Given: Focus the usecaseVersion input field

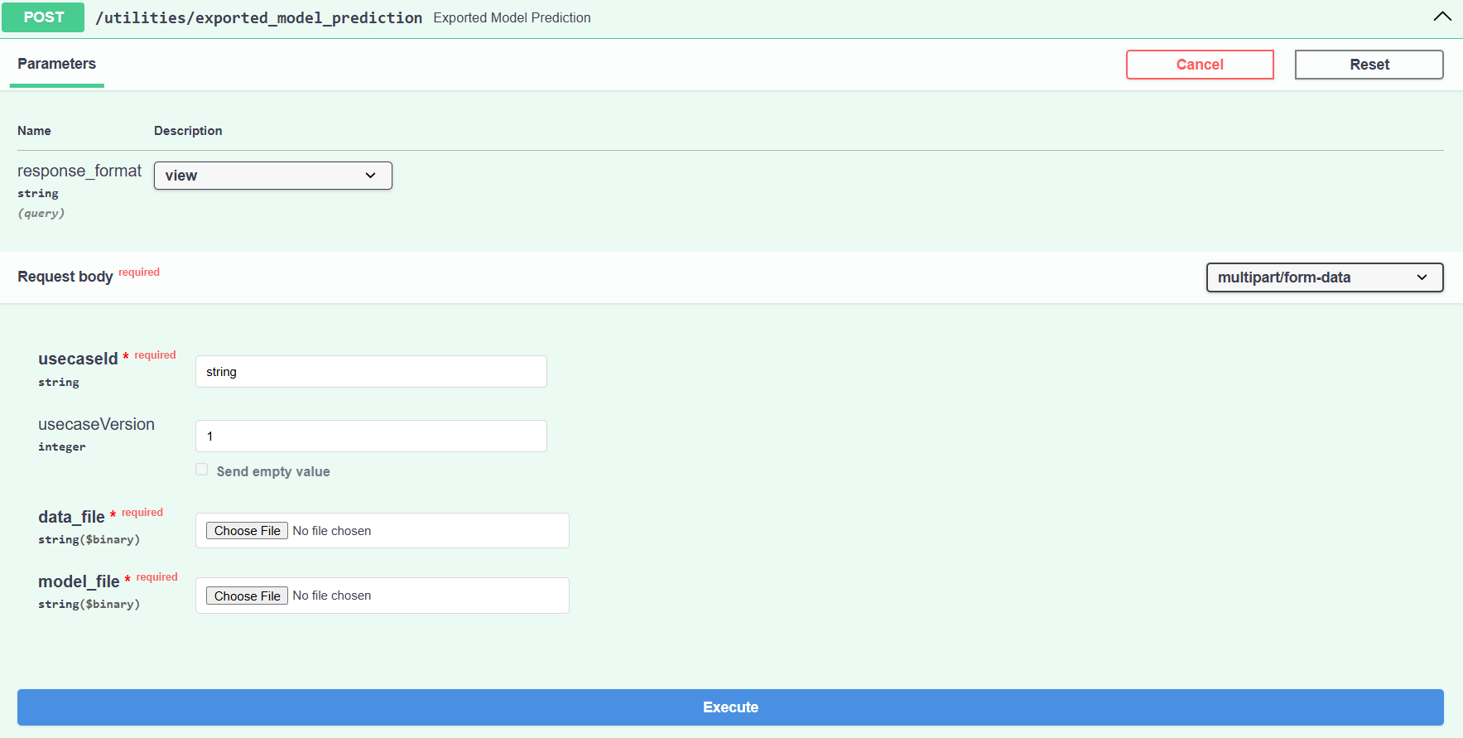Looking at the screenshot, I should point(371,437).
